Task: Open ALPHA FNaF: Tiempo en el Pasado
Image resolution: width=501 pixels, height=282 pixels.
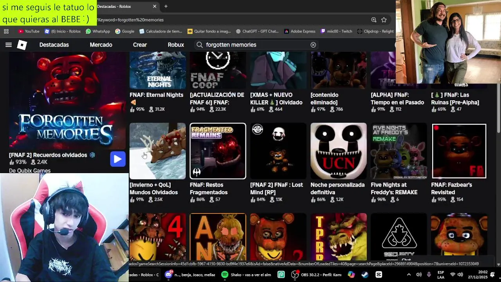Action: (397, 98)
